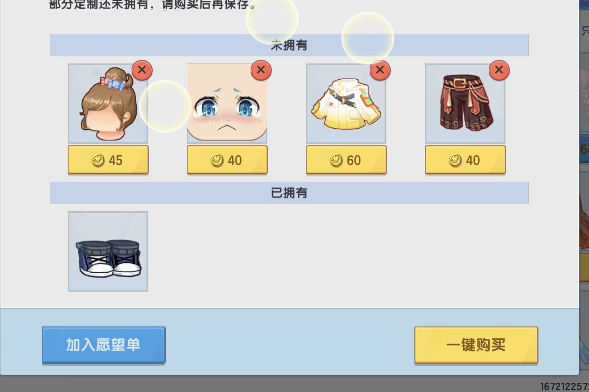Remove the brown ponytail hair item
Viewport: 589px width, 392px height.
point(142,70)
